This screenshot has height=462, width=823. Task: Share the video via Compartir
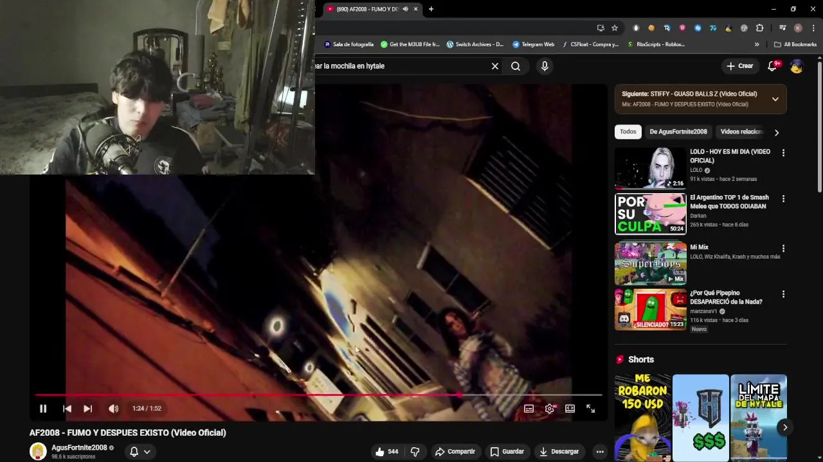(x=455, y=451)
